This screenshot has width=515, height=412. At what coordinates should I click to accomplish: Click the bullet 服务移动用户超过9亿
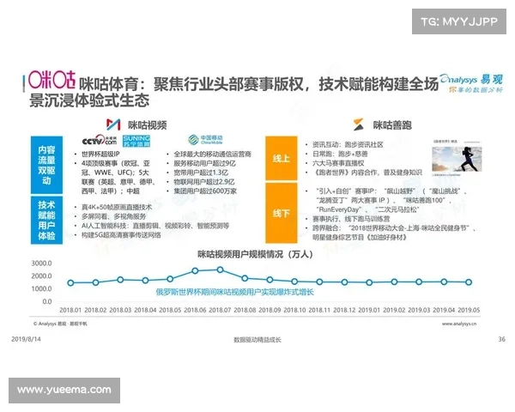[x=204, y=163]
